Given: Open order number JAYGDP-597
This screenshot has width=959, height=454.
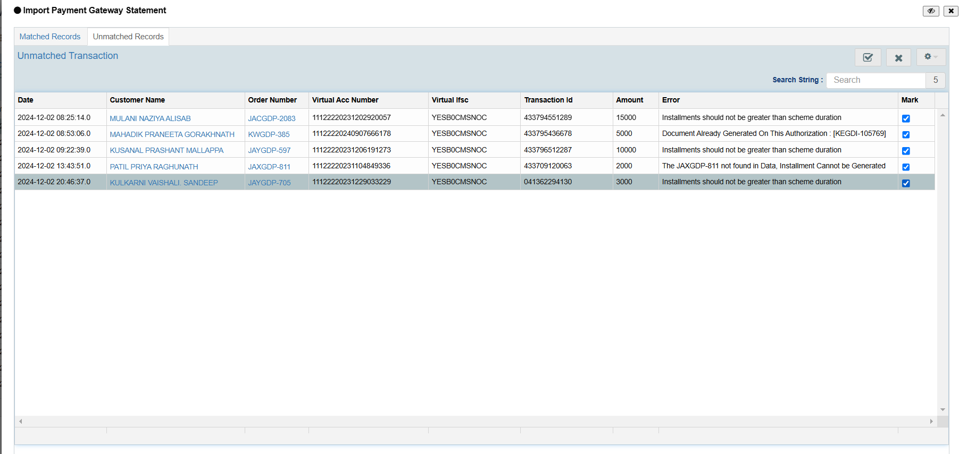Looking at the screenshot, I should pos(269,150).
